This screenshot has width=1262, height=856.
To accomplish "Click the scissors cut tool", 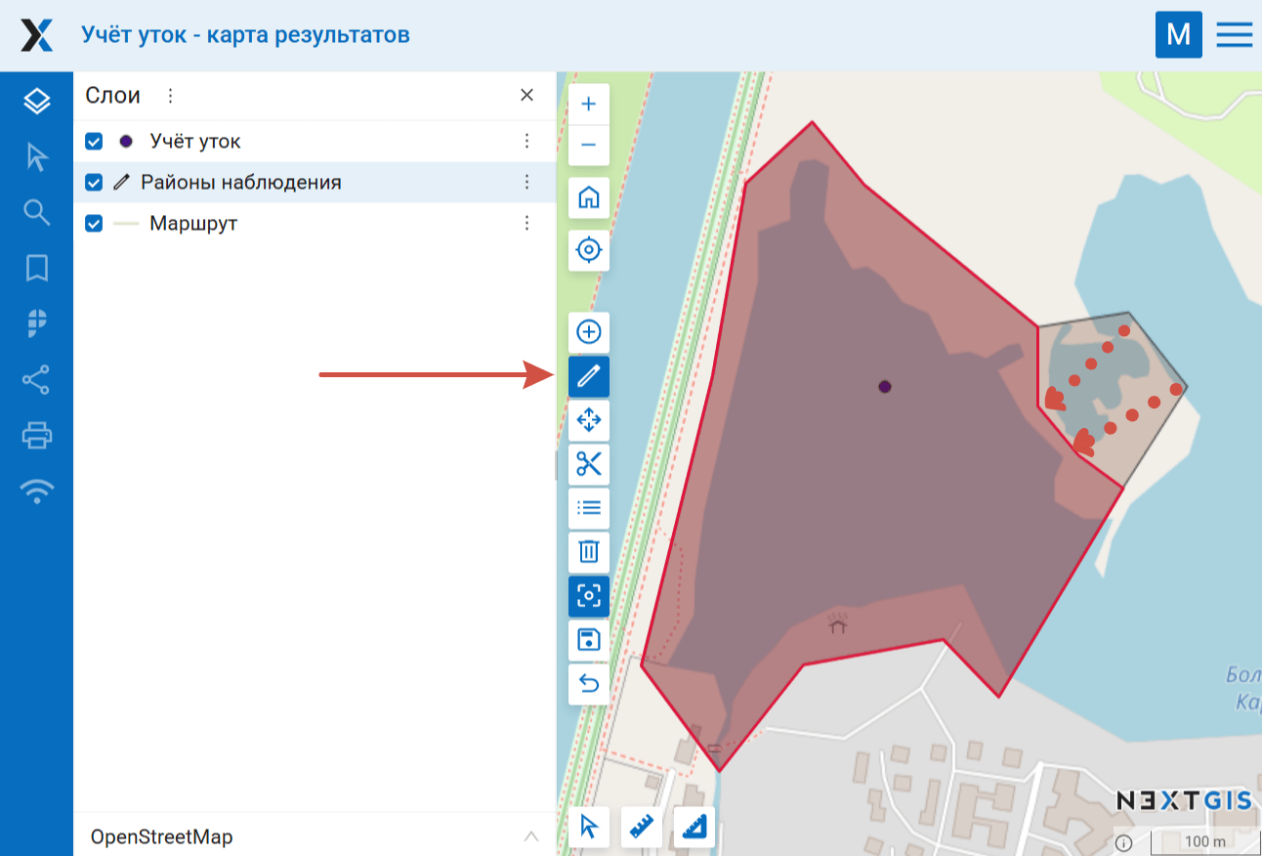I will click(588, 464).
